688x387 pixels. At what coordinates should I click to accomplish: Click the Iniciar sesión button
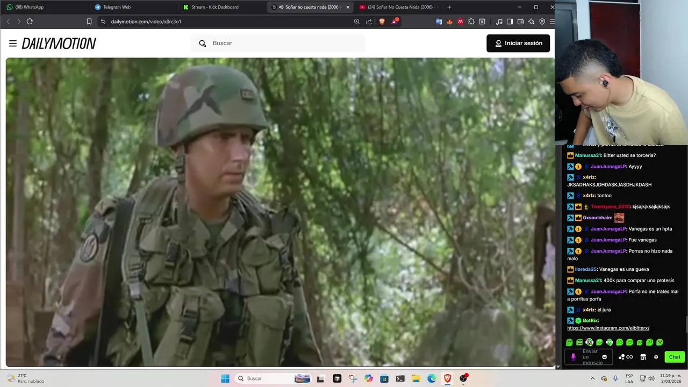pyautogui.click(x=518, y=43)
